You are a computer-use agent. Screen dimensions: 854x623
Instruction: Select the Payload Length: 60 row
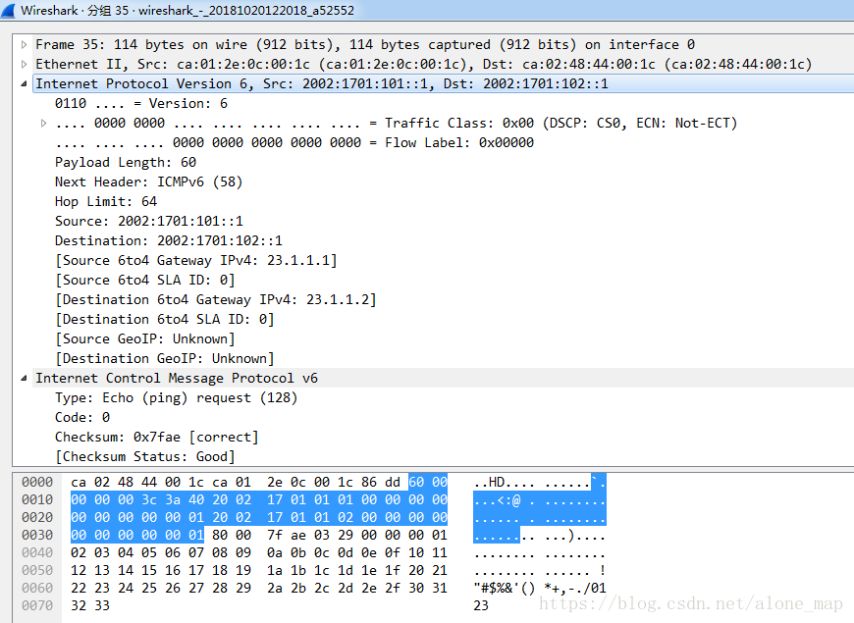coord(126,162)
